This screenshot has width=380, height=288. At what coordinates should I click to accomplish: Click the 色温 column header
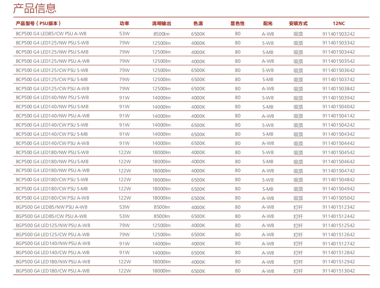198,24
